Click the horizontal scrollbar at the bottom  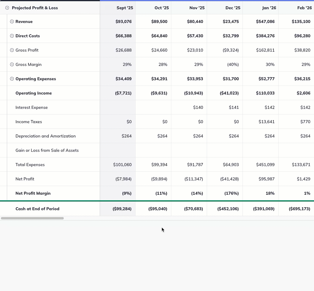pyautogui.click(x=33, y=218)
